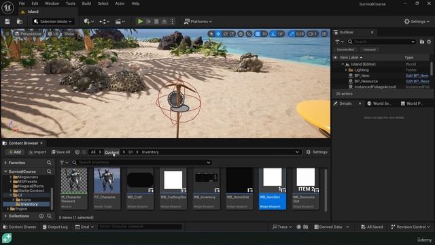
Task: Open the Cinematics clapperboard menu
Action: pyautogui.click(x=120, y=21)
